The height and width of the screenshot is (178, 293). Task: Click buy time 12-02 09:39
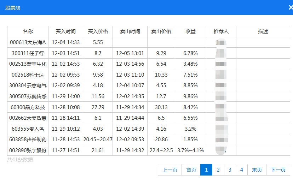pos(65,85)
